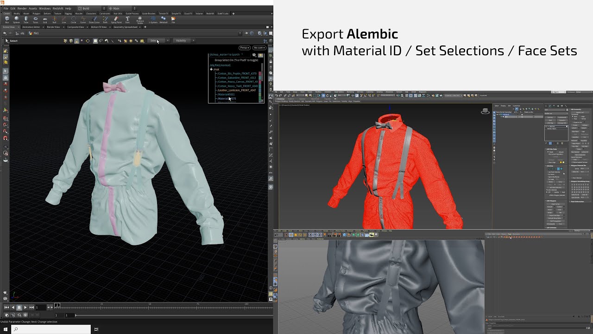The image size is (593, 334).
Task: Open the Help menu in Houdini
Action: click(68, 8)
